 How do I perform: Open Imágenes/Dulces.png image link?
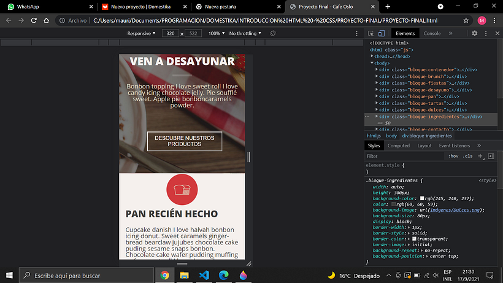tap(455, 210)
